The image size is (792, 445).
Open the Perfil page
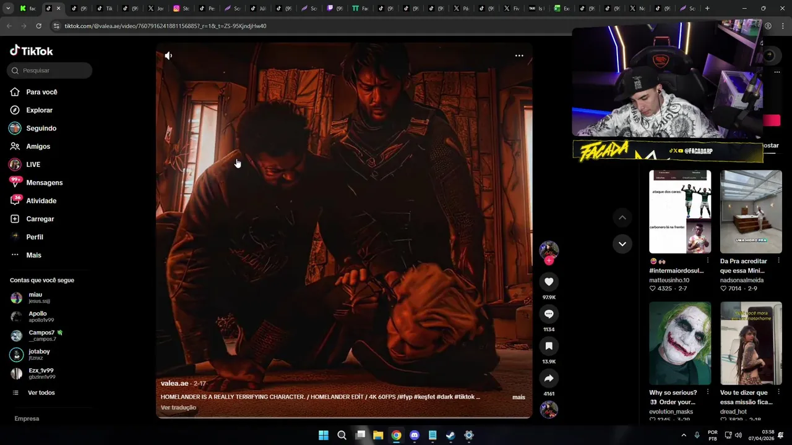click(x=35, y=237)
